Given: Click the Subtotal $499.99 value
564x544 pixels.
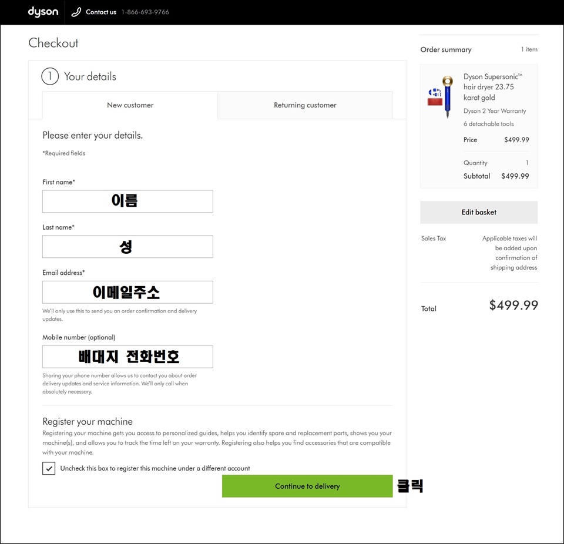Looking at the screenshot, I should 515,176.
